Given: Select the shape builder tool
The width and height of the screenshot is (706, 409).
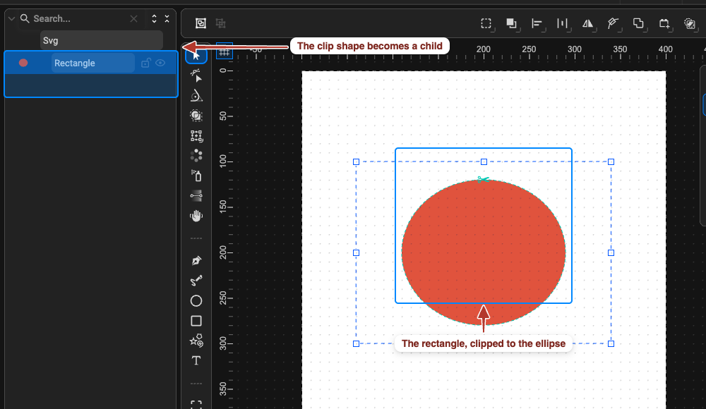Looking at the screenshot, I should pyautogui.click(x=196, y=116).
